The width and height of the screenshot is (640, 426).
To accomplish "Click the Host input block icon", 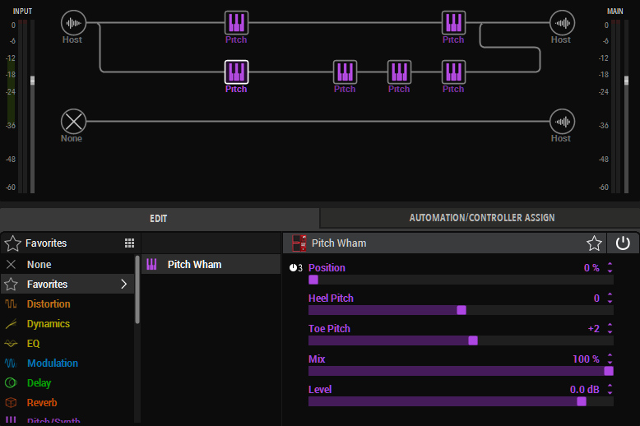I will [73, 22].
